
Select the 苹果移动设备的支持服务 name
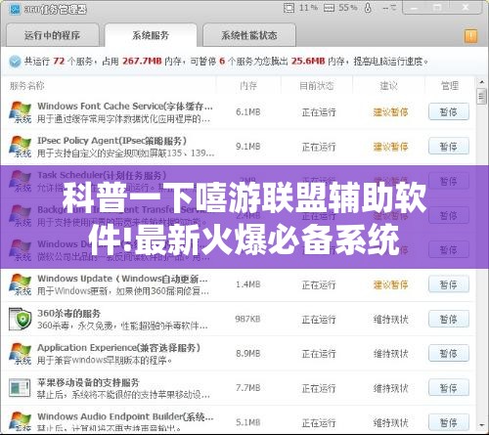(88, 382)
